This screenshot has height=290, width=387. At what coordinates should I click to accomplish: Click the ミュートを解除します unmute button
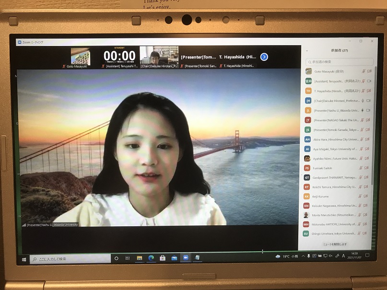pyautogui.click(x=335, y=244)
